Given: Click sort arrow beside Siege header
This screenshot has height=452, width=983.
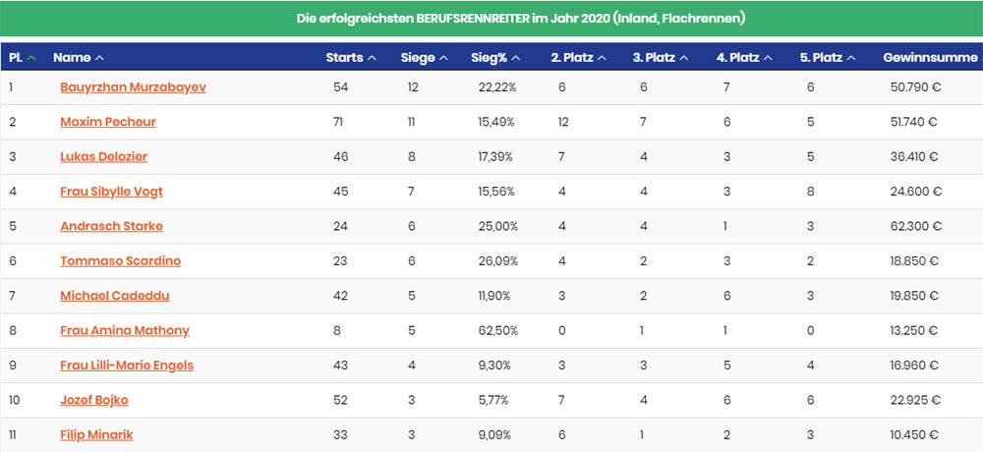Looking at the screenshot, I should point(444,58).
